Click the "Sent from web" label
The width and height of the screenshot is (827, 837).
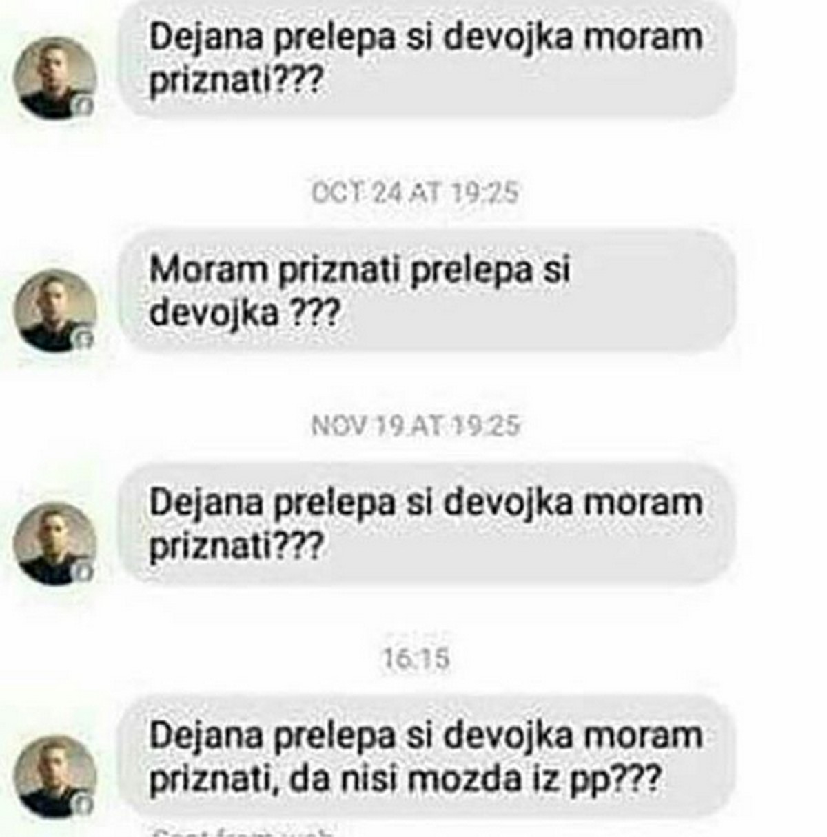click(243, 831)
